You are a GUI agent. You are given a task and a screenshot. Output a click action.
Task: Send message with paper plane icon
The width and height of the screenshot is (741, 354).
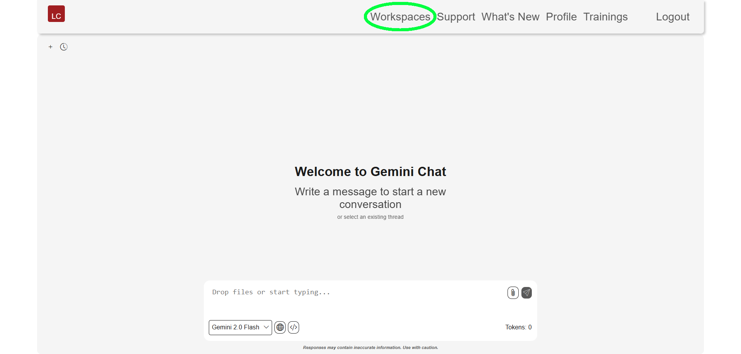526,293
